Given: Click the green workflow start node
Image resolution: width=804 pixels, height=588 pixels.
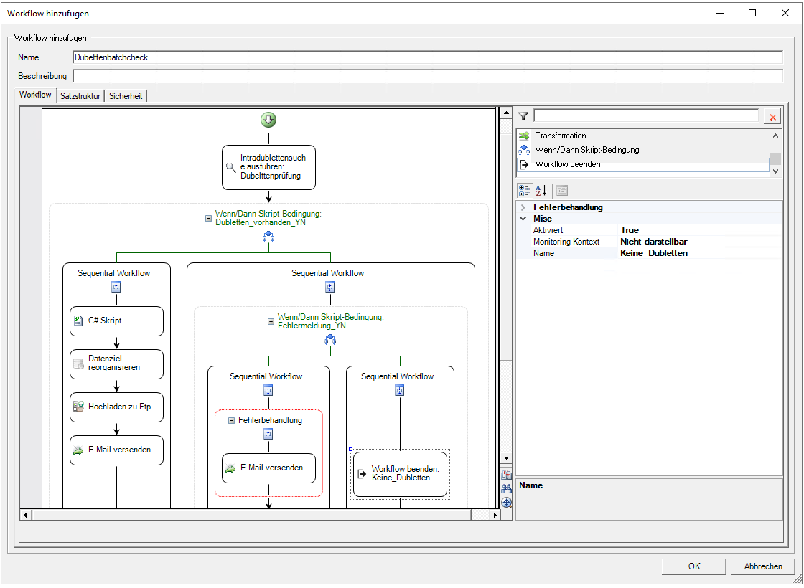Looking at the screenshot, I should pyautogui.click(x=268, y=120).
